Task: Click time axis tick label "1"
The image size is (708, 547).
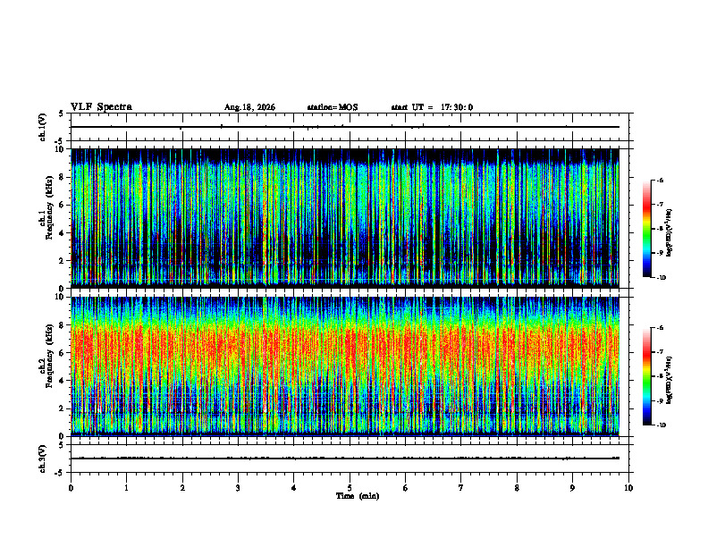Action: 126,488
